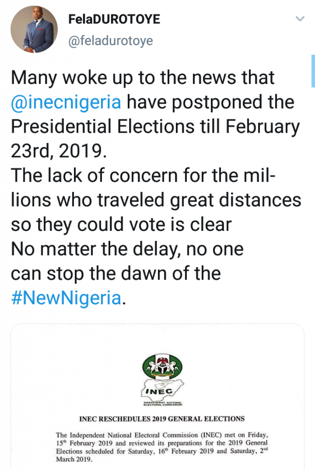This screenshot has width=315, height=470.
Task: Click 'The lack of concern for the mil-' line
Action: coord(142,175)
